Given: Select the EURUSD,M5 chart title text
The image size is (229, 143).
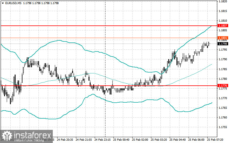Looking at the screenshot, I should coord(13,3).
